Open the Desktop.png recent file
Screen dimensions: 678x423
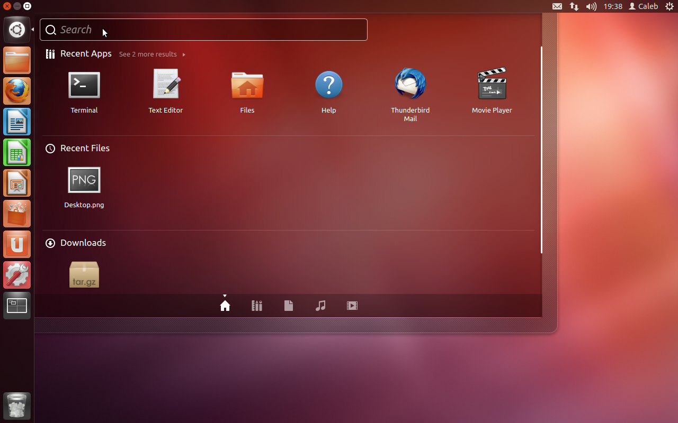pos(84,180)
